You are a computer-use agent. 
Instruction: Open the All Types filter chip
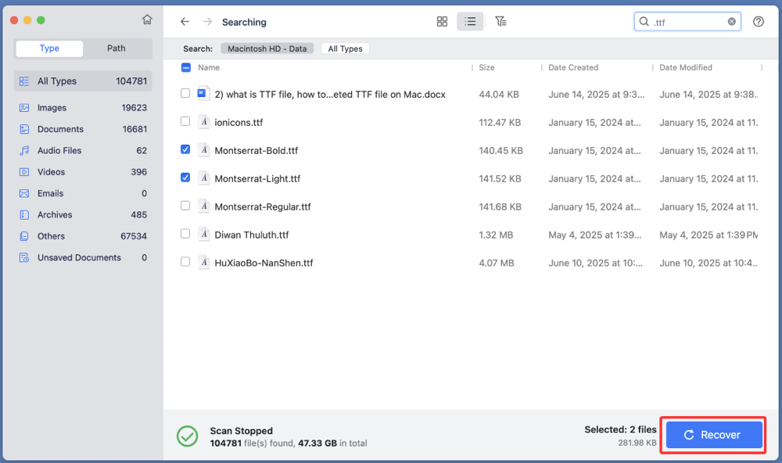(345, 48)
